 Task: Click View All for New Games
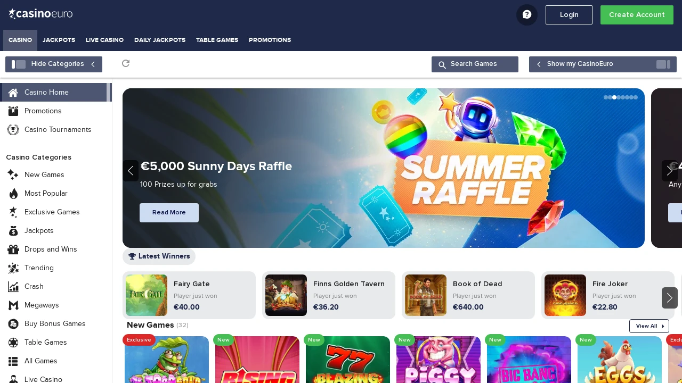pyautogui.click(x=649, y=326)
